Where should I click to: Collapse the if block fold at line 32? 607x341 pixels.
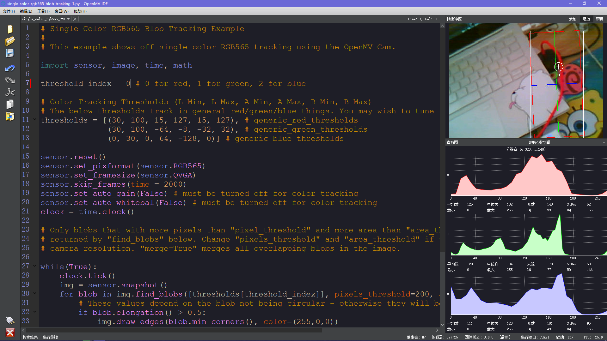(x=35, y=312)
